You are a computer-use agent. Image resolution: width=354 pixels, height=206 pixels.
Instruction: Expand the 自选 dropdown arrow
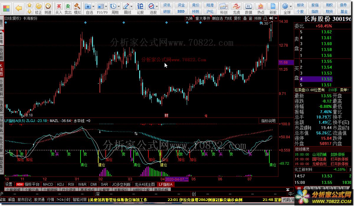[x=94, y=6]
